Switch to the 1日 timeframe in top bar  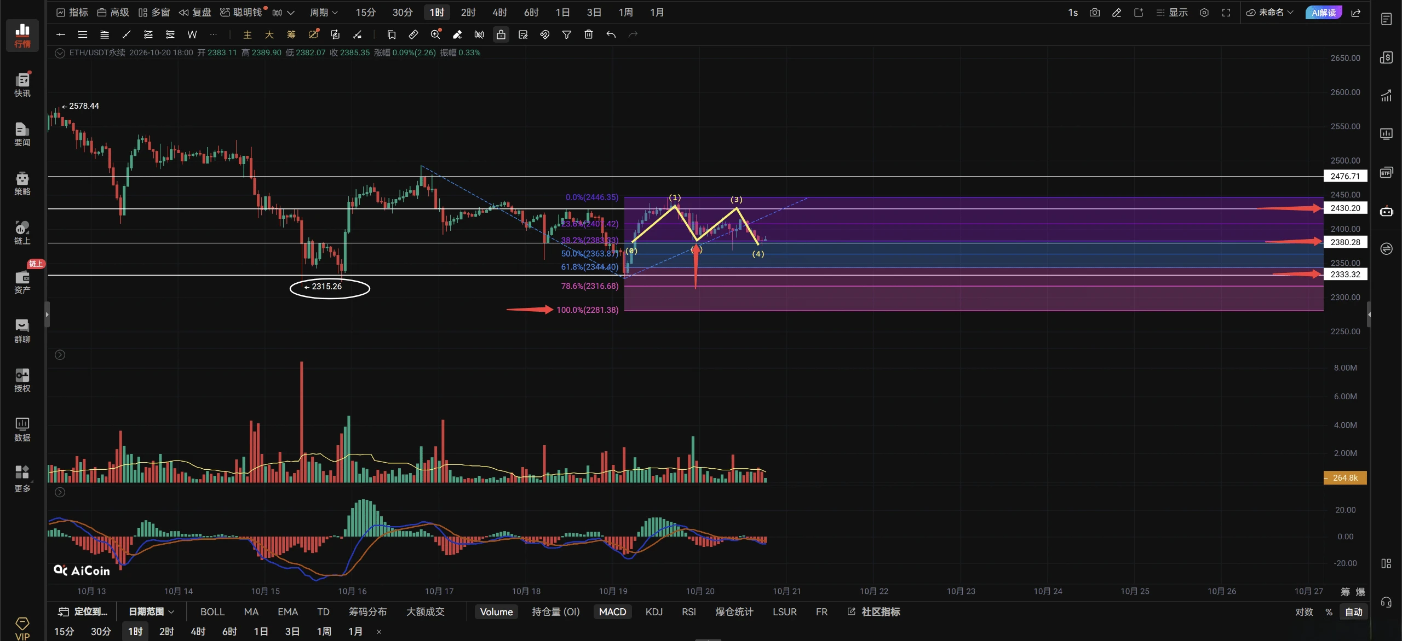point(562,12)
